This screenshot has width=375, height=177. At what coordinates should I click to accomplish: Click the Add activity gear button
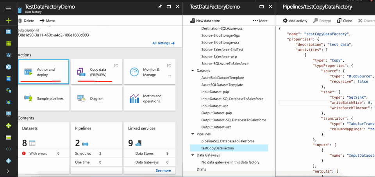click(295, 21)
